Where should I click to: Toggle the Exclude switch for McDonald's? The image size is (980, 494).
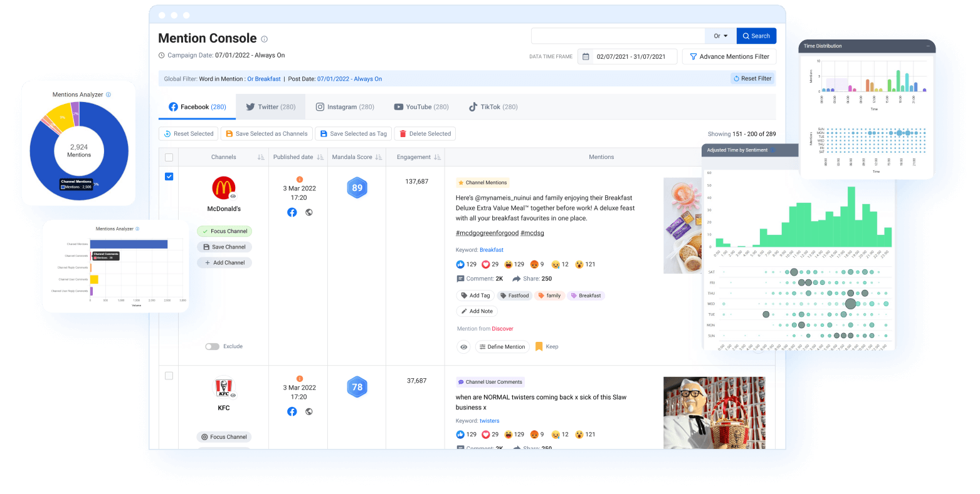click(x=212, y=346)
